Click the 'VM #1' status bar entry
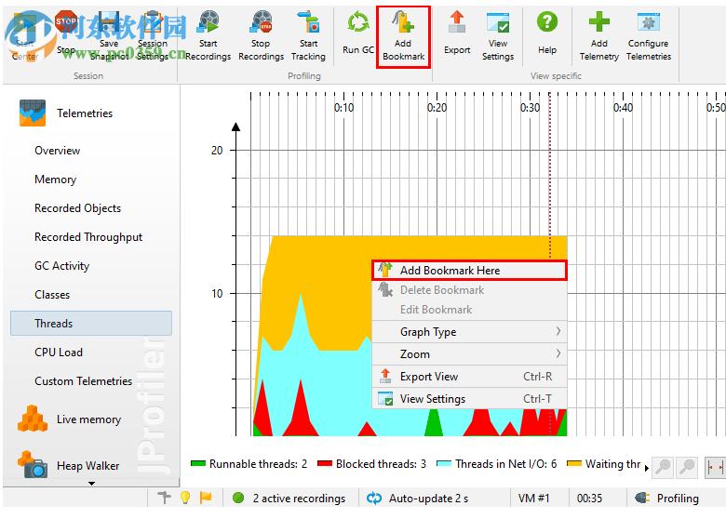Screen dimensions: 726x519 [x=534, y=499]
